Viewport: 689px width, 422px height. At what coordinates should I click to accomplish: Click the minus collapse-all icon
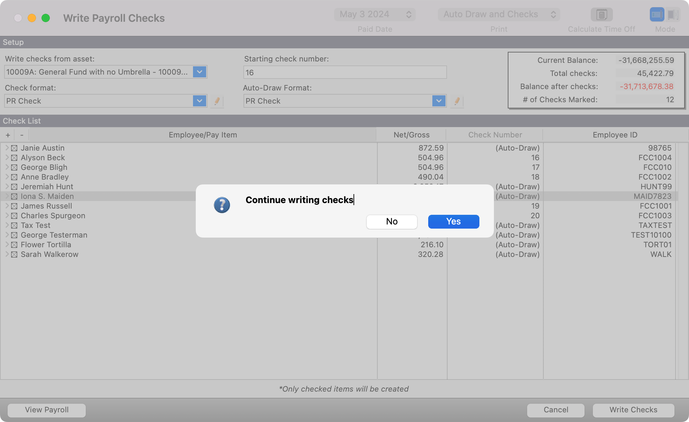[x=22, y=135]
